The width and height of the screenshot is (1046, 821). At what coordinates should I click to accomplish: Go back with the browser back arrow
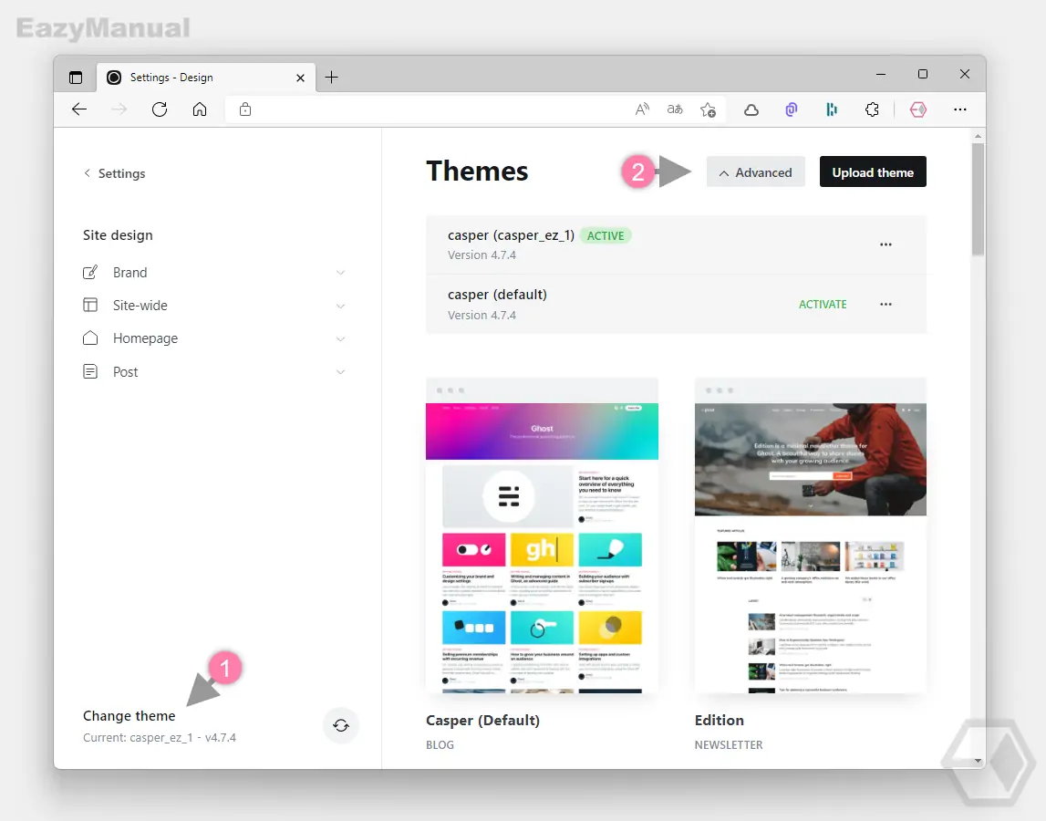click(79, 109)
